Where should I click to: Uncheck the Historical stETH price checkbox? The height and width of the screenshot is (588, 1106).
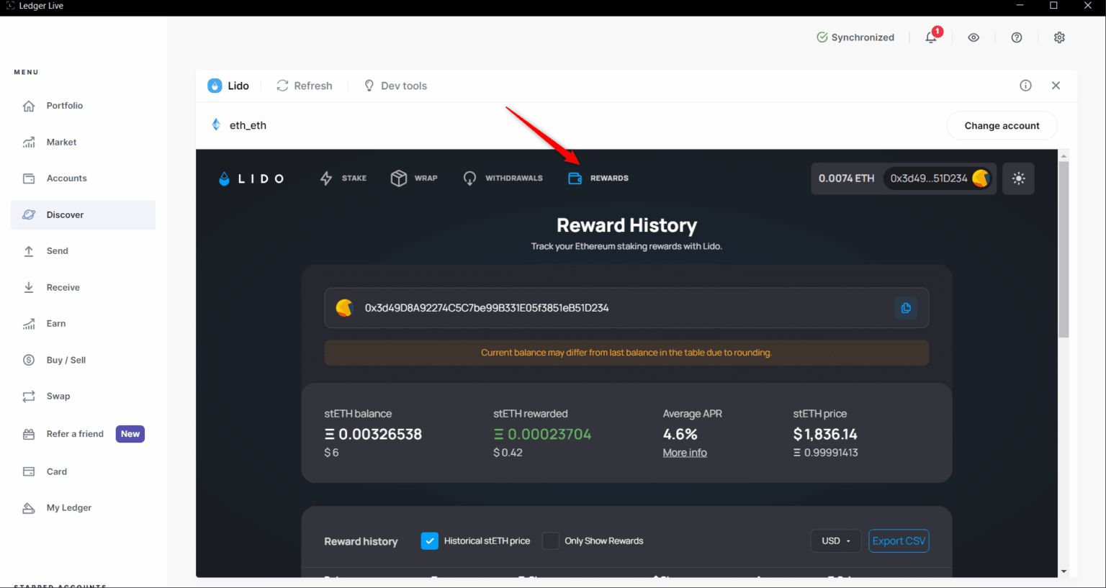click(x=430, y=540)
